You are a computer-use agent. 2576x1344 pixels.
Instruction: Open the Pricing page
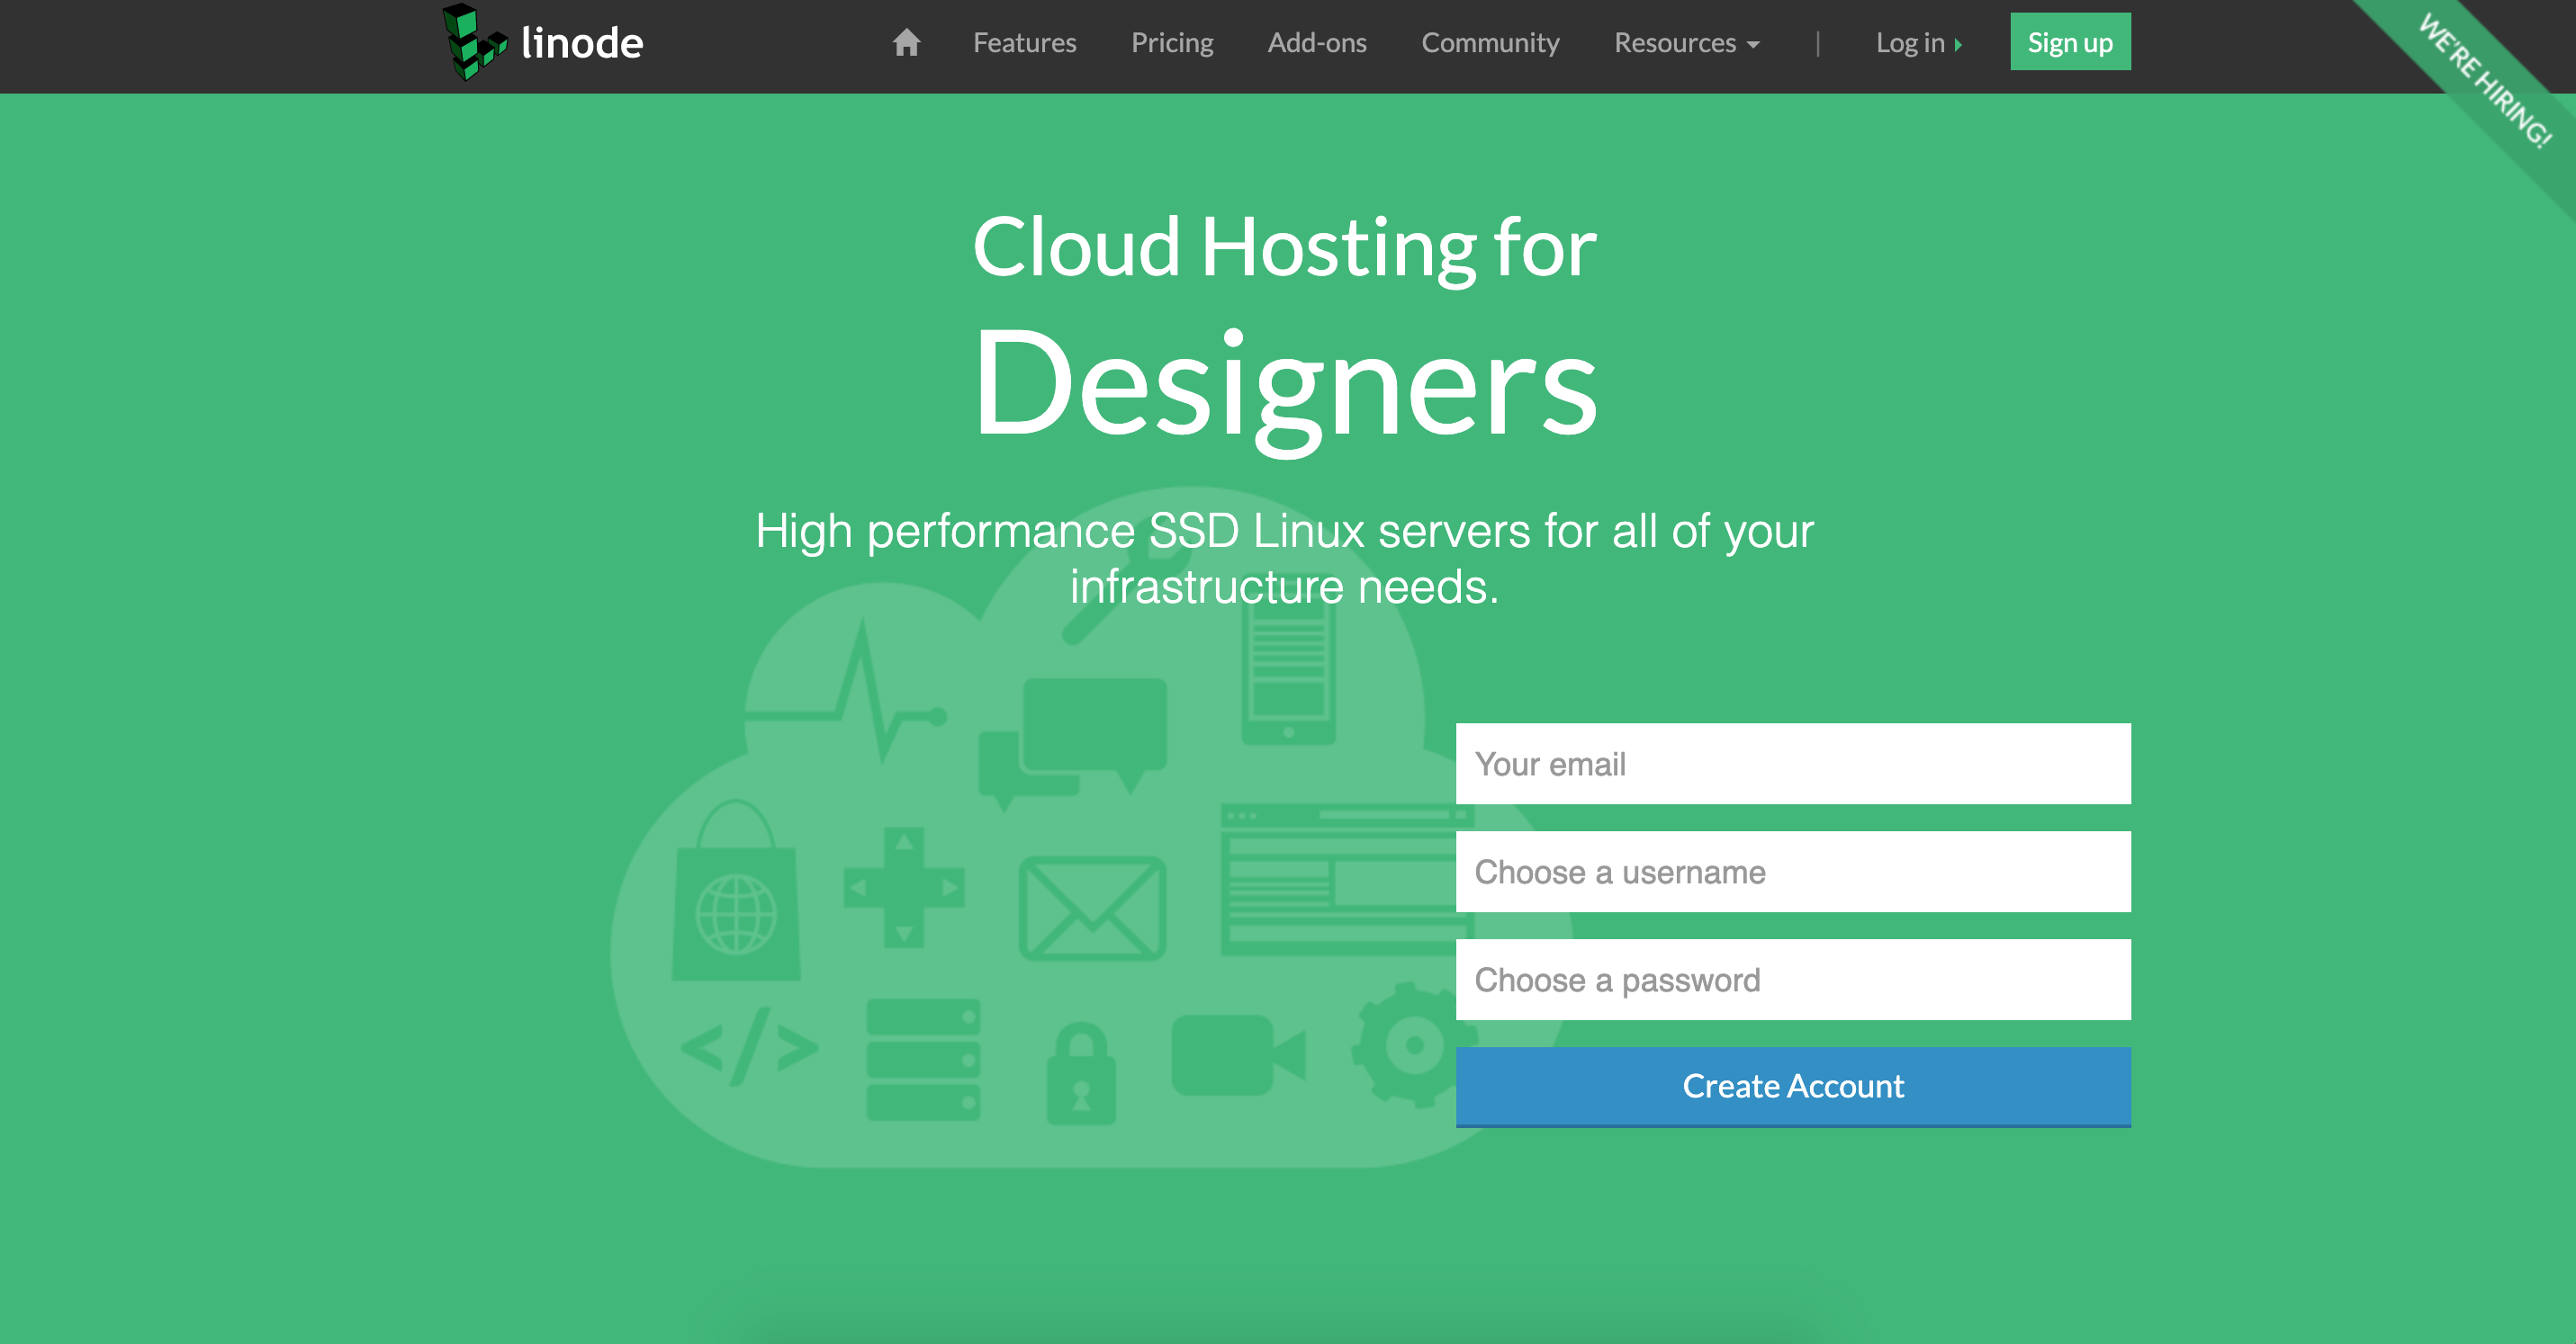(x=1171, y=43)
